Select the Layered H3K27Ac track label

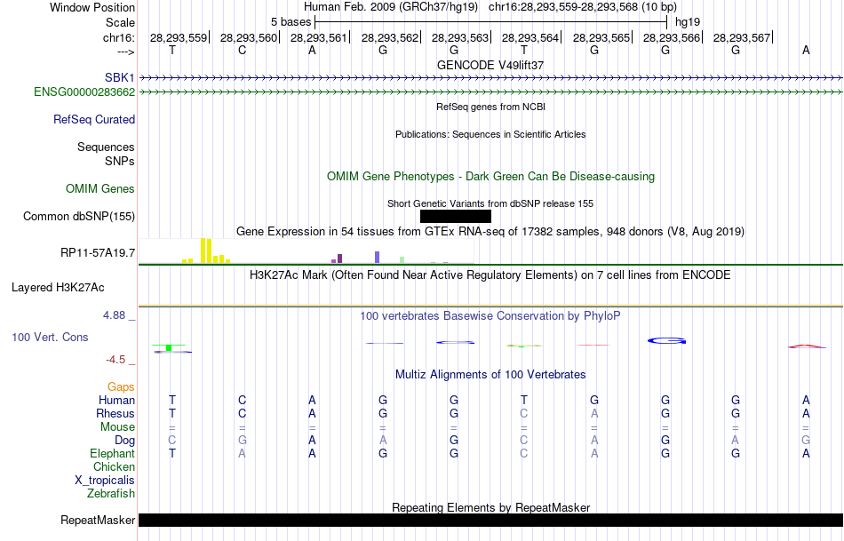click(58, 288)
